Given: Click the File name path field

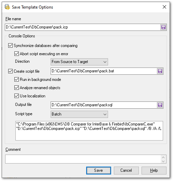Looking at the screenshot, I should (x=83, y=27).
